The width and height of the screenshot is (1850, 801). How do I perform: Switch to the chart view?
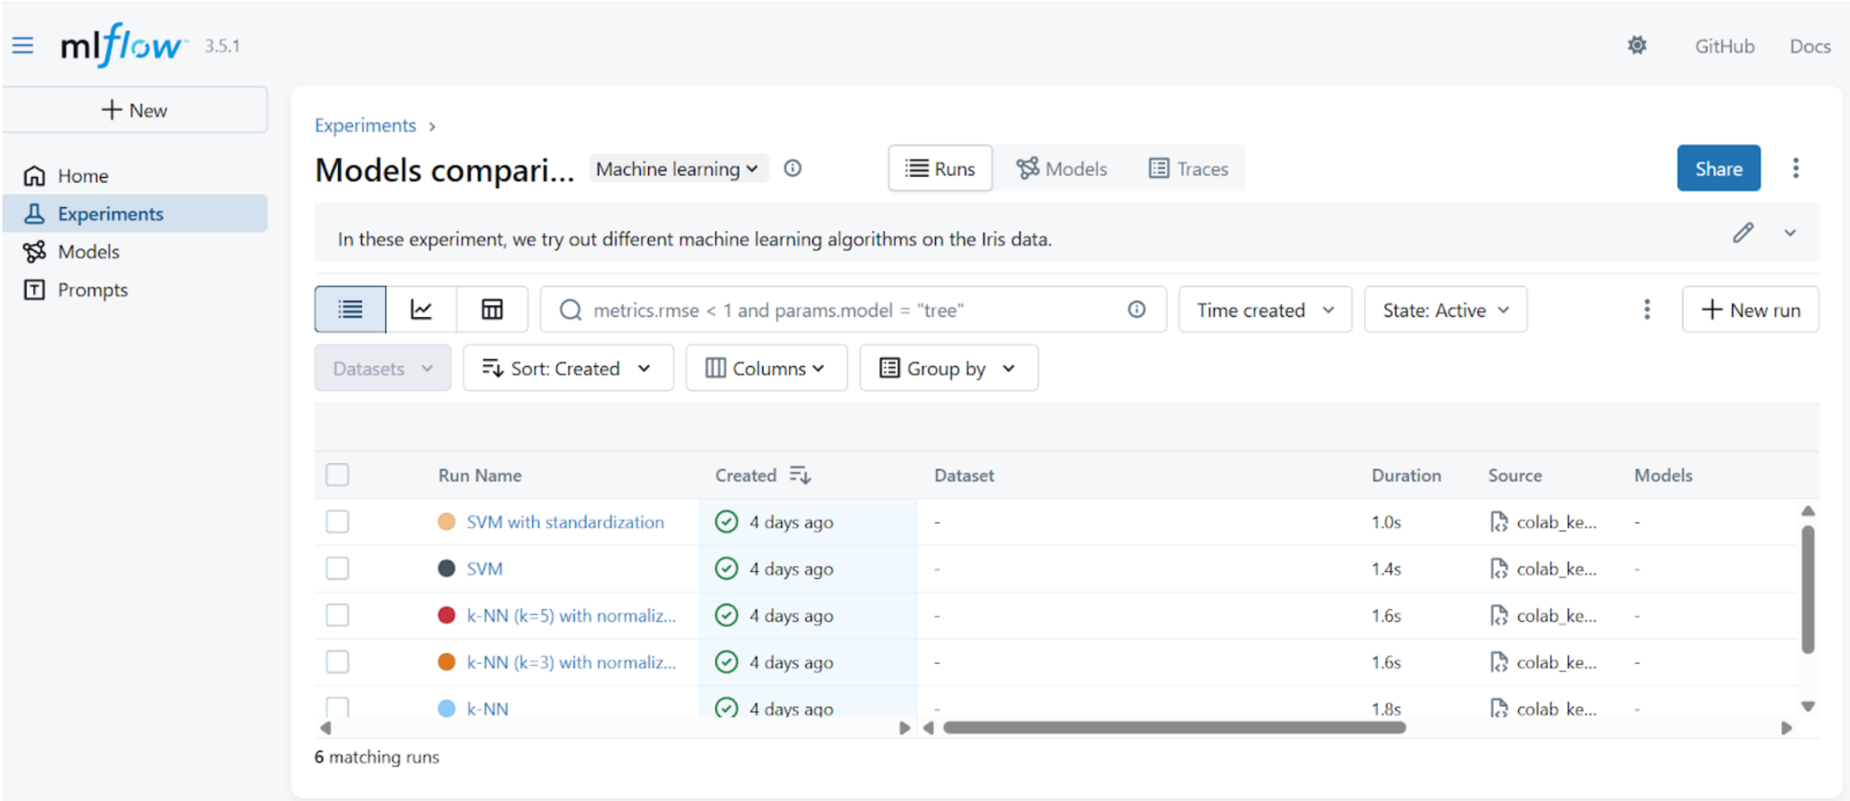[x=421, y=310]
